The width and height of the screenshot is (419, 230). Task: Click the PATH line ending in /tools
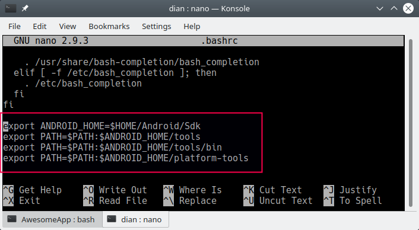click(x=102, y=136)
